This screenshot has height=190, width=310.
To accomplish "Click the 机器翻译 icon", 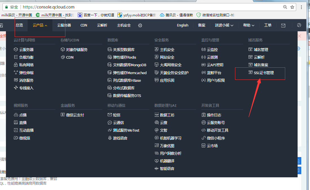I will click(x=157, y=161).
